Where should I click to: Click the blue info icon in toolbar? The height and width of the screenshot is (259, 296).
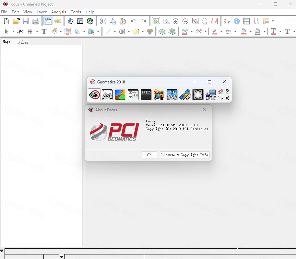237,21
